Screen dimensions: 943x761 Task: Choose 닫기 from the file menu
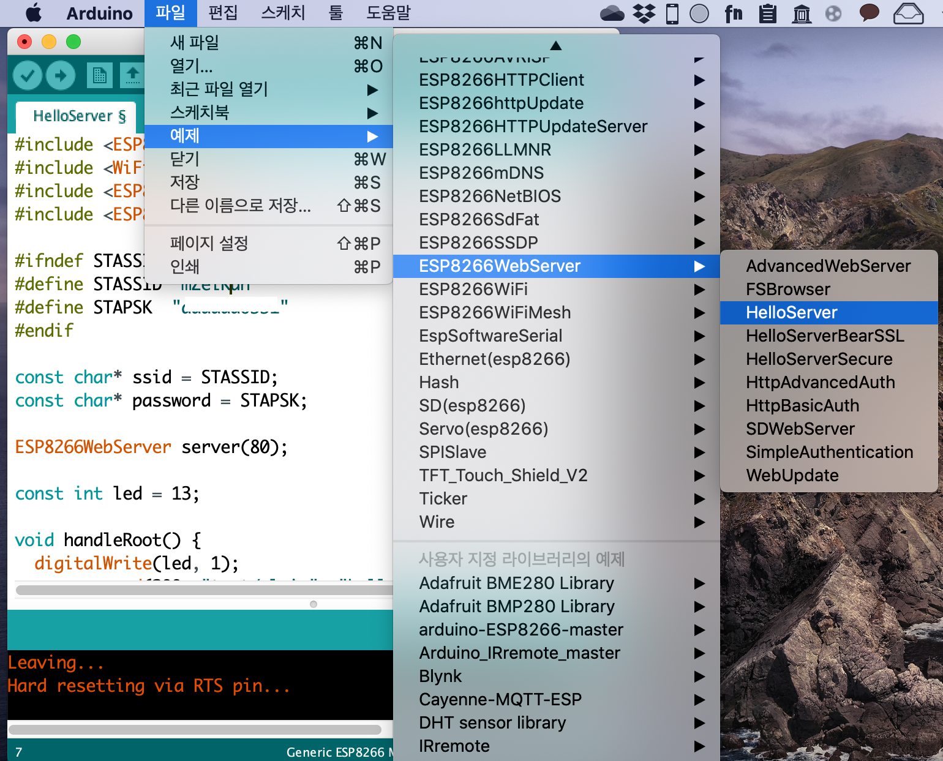[268, 159]
